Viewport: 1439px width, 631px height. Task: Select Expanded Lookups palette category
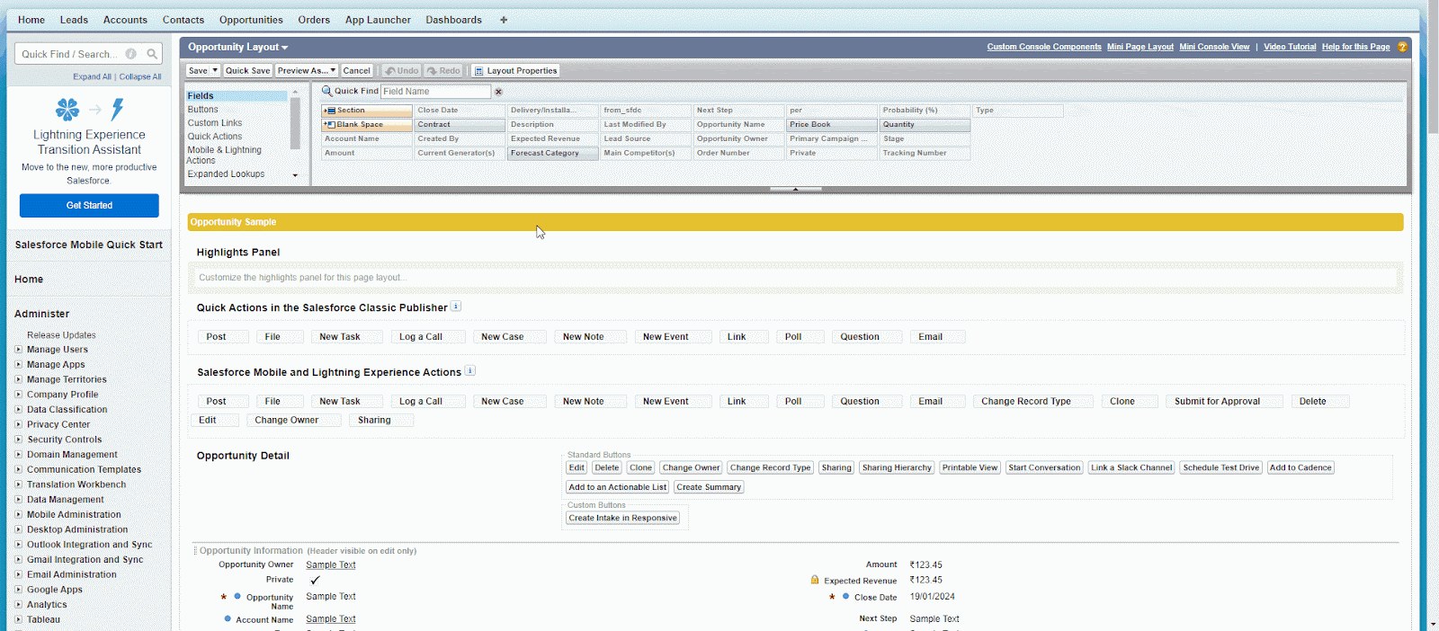coord(227,174)
